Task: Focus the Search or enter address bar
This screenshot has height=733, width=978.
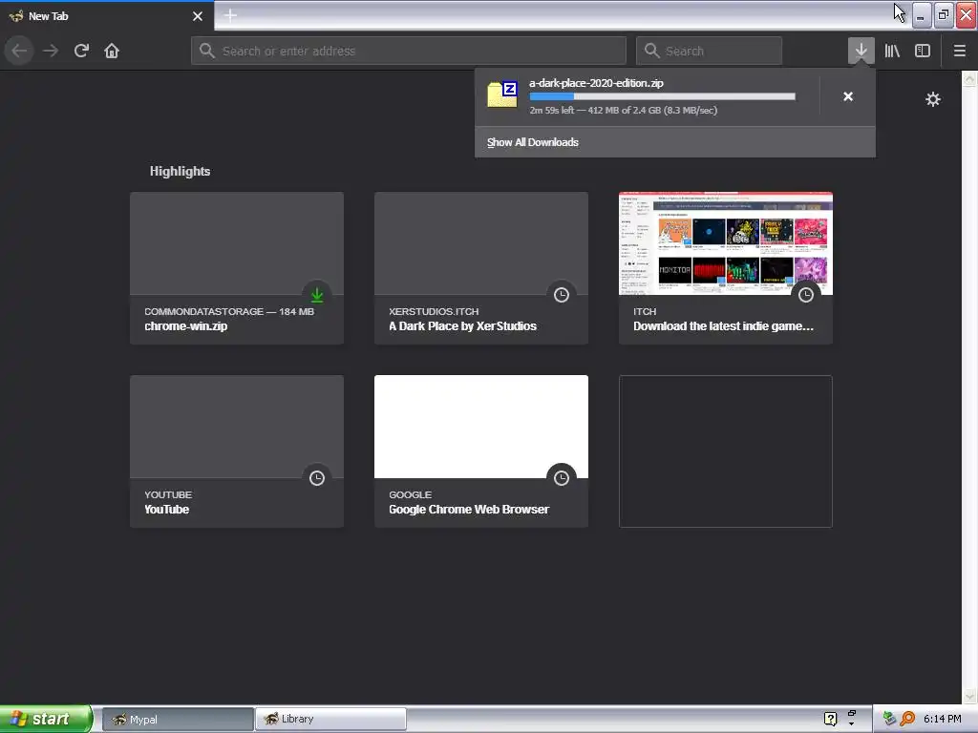Action: [x=409, y=51]
